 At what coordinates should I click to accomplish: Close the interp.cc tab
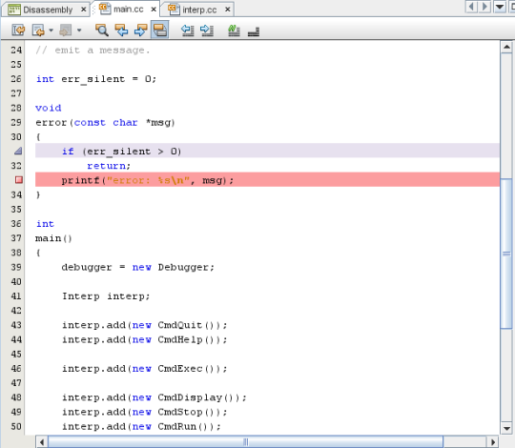(x=228, y=10)
